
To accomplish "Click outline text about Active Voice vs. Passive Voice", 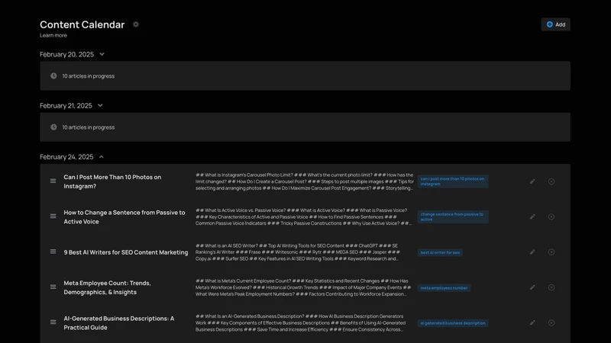I will (303, 217).
